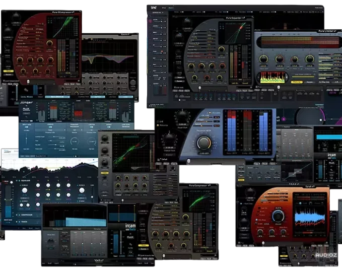
Task: Select the Make up radio button
Action: pos(158,125)
